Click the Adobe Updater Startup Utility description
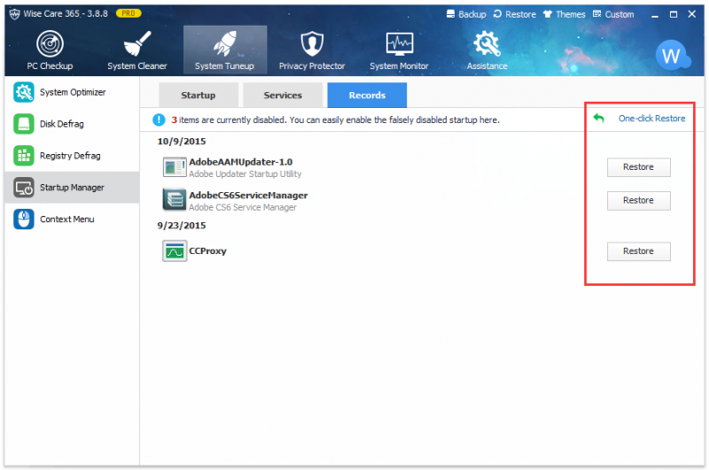Screen dimensions: 709x470 click(245, 173)
